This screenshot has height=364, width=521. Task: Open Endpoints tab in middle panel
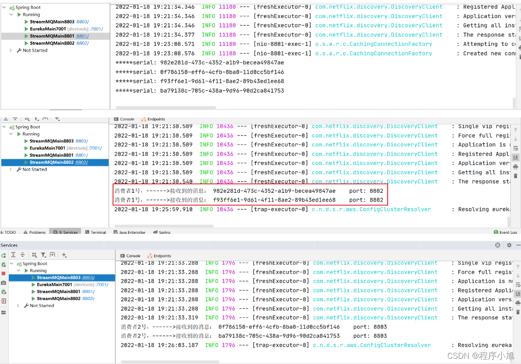153,119
